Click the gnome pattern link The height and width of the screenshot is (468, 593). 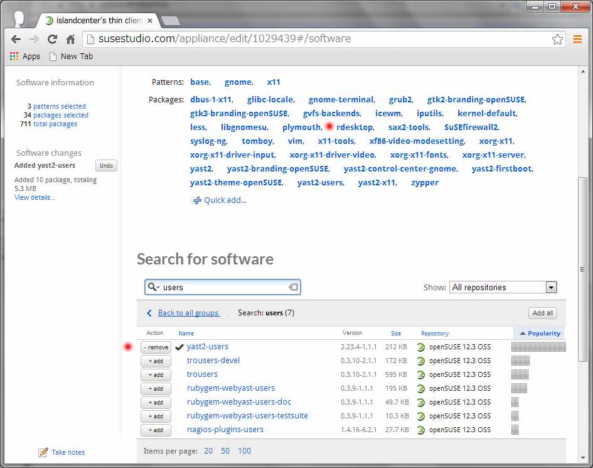click(238, 82)
